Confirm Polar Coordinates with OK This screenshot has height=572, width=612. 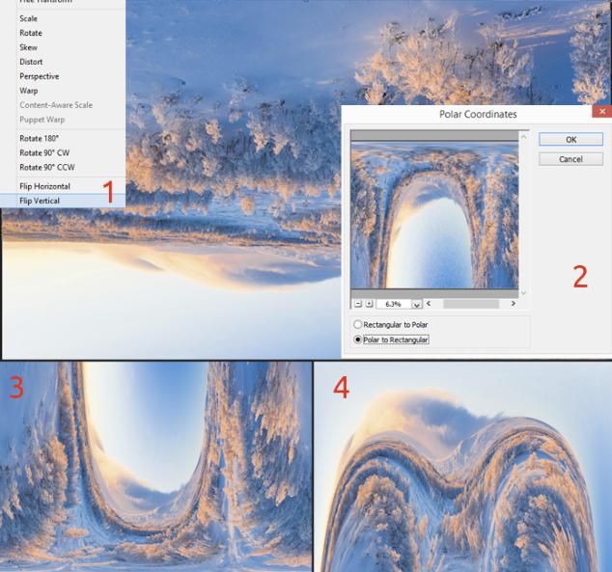coord(570,140)
